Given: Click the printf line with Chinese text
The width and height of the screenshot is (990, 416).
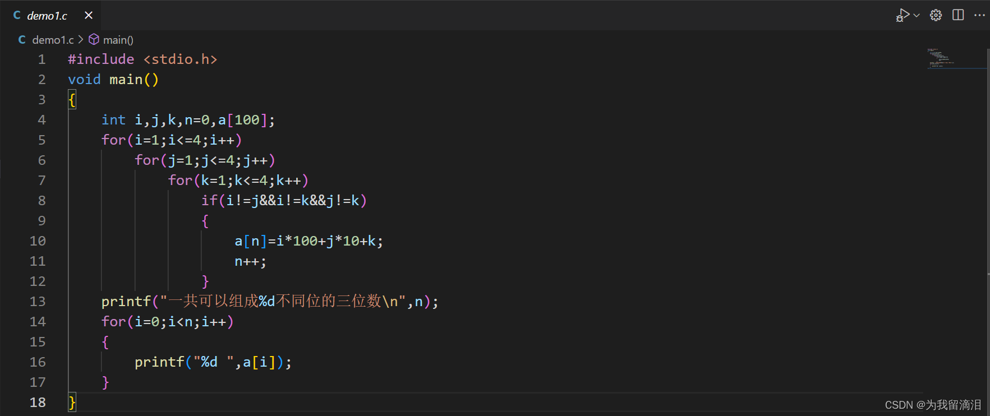Looking at the screenshot, I should pos(270,302).
